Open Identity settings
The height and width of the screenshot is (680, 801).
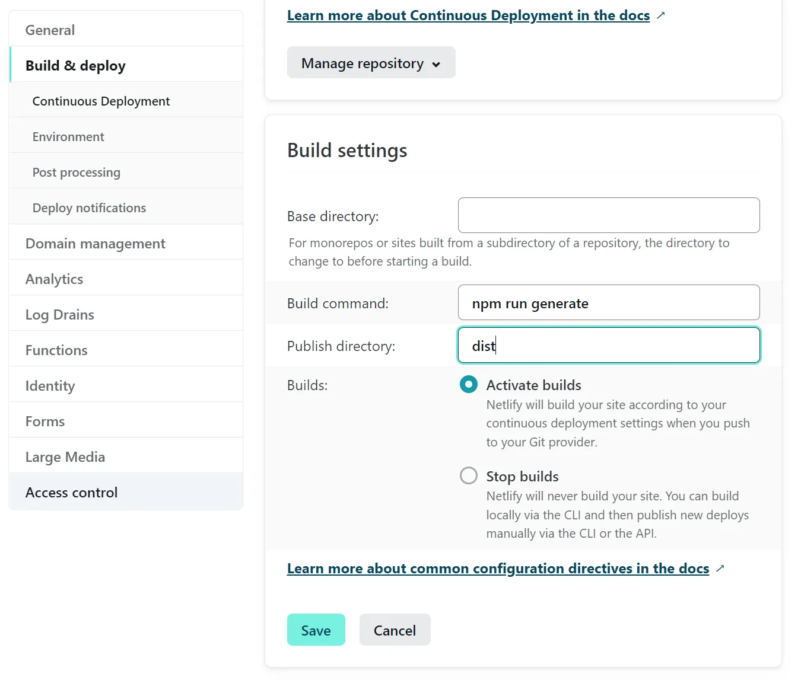126,385
